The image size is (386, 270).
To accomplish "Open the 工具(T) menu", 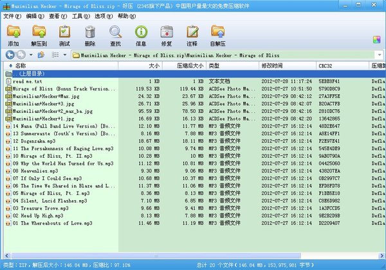I will [x=80, y=15].
